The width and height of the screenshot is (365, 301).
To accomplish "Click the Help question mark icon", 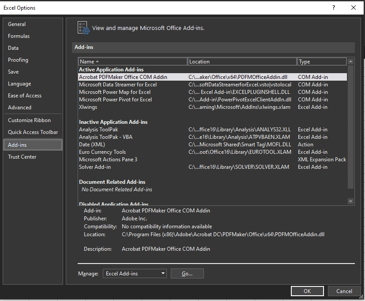I will (334, 7).
